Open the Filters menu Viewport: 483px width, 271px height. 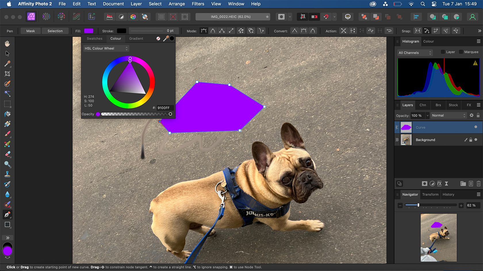click(x=198, y=4)
